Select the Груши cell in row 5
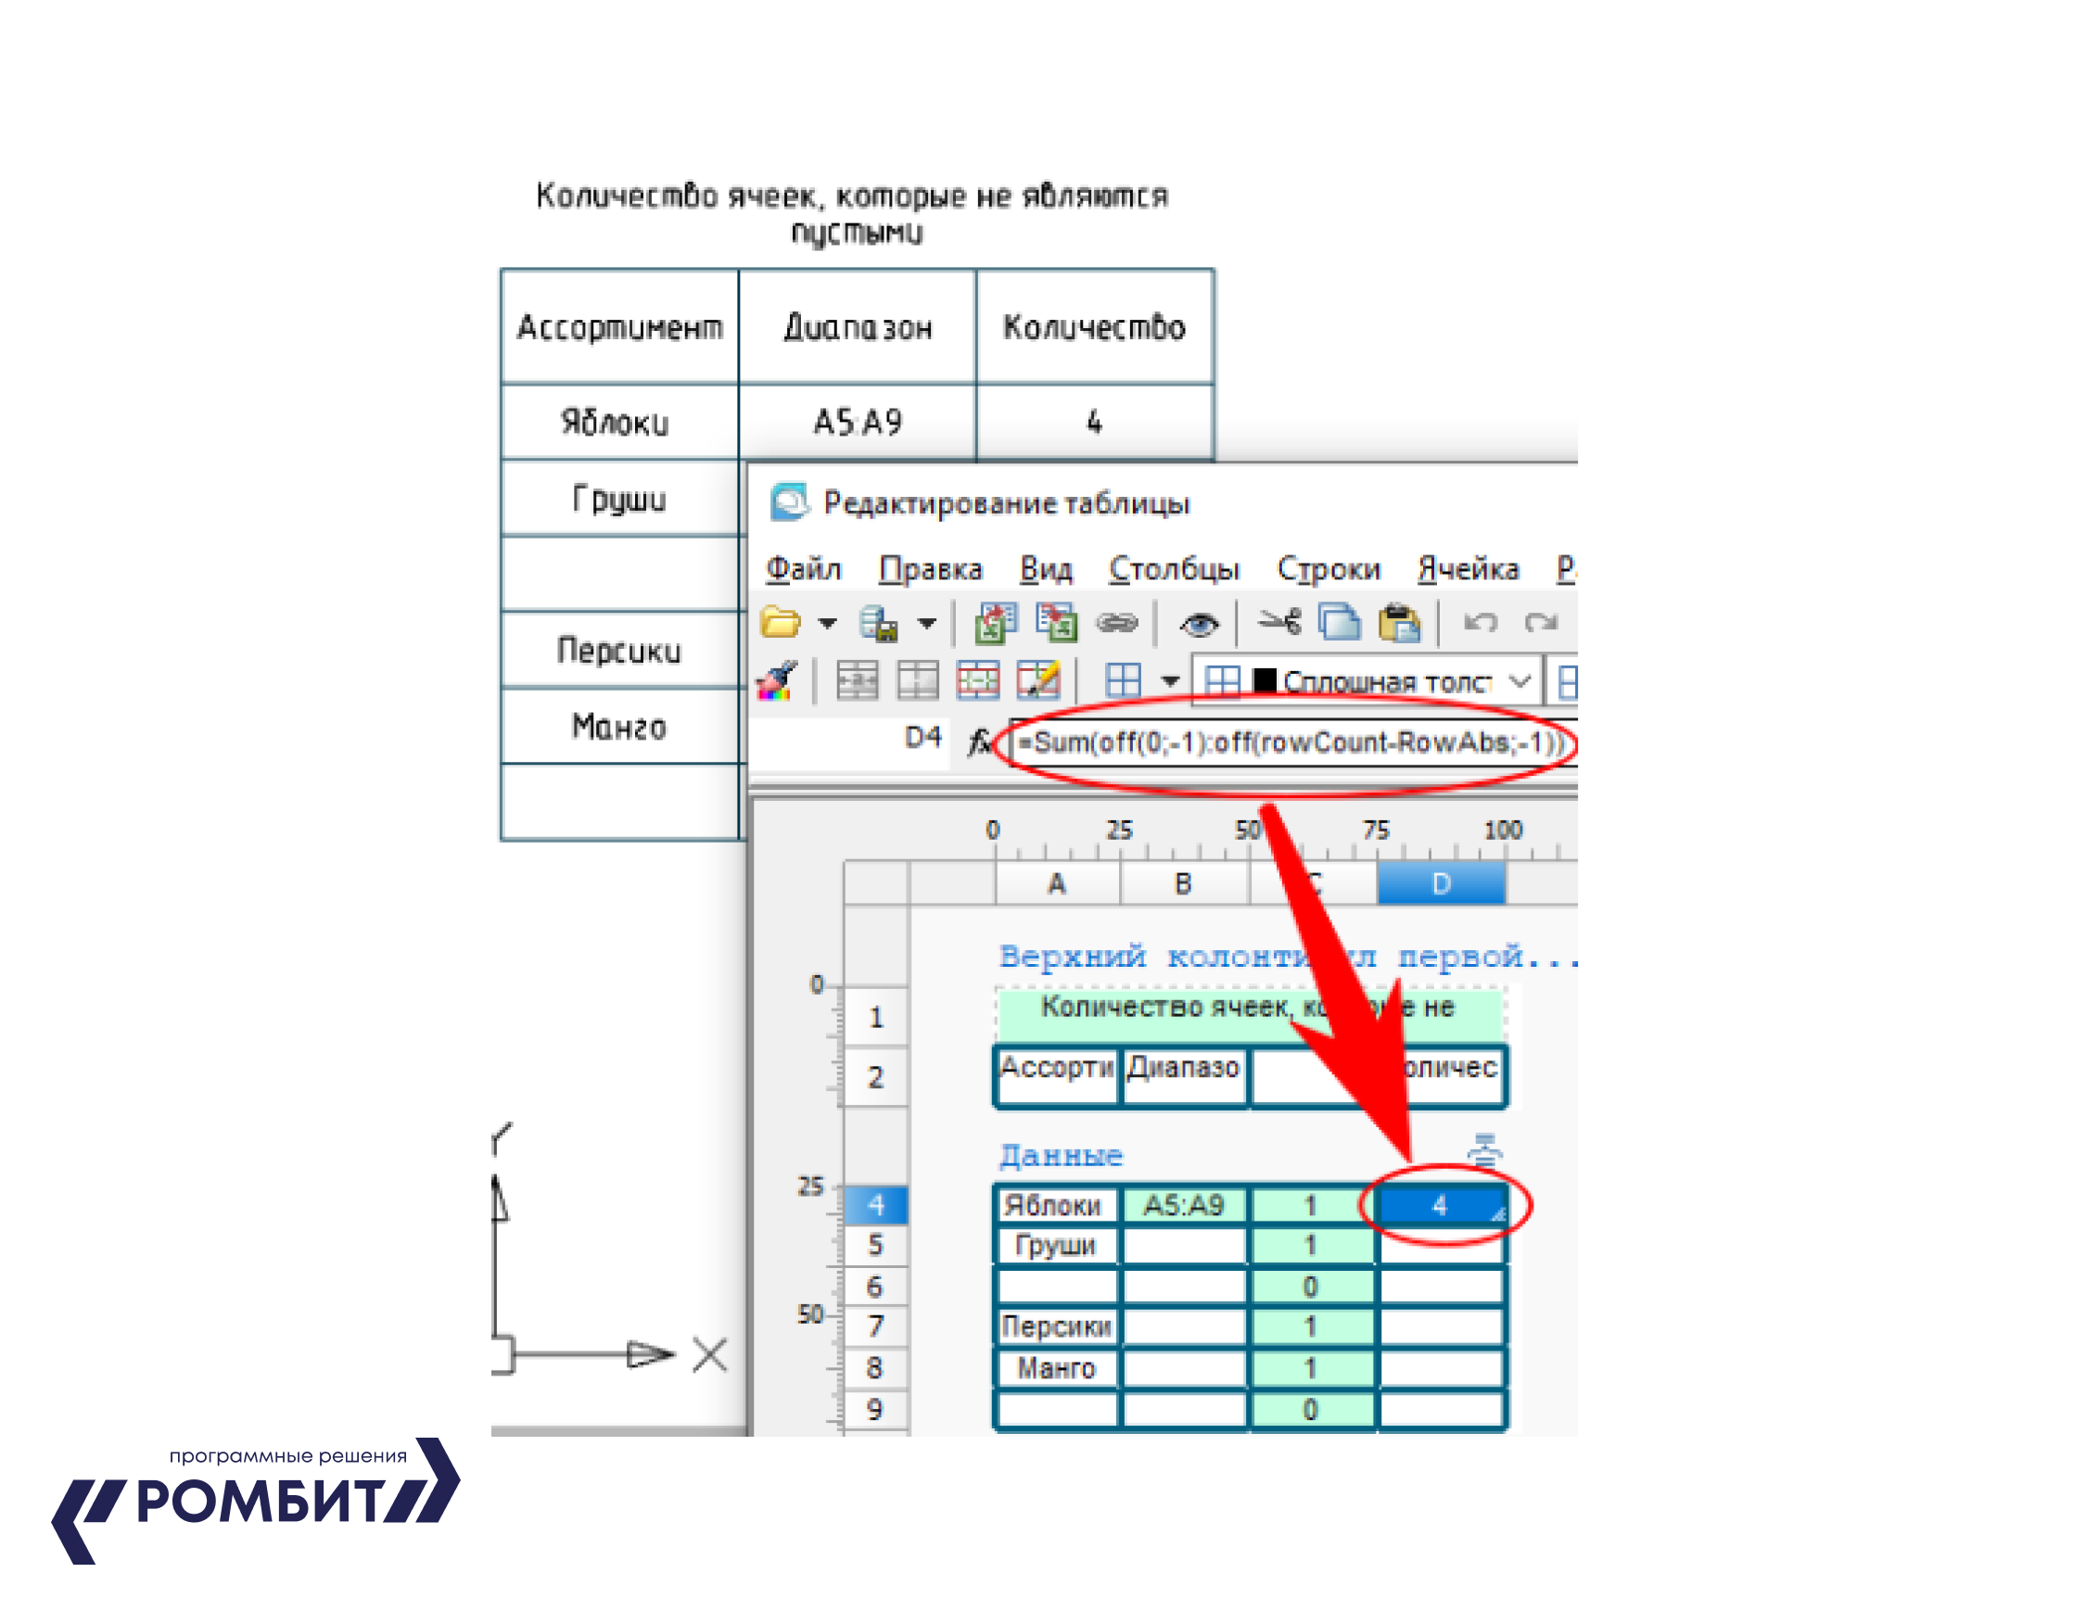Image resolution: width=2073 pixels, height=1611 pixels. (1057, 1246)
